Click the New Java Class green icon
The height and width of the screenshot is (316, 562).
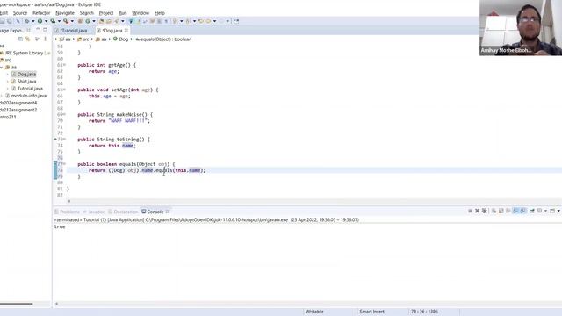[88, 21]
